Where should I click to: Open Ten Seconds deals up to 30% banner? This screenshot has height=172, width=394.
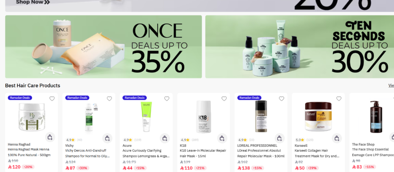point(300,47)
